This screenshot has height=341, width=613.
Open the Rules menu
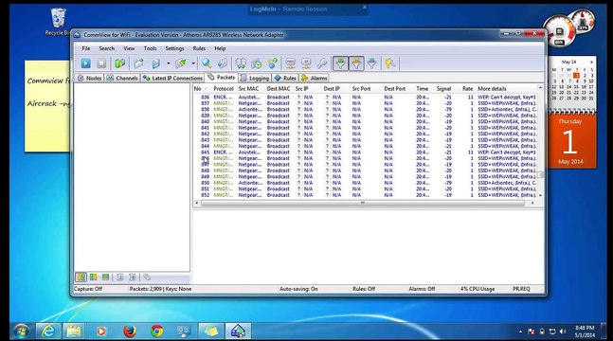[199, 48]
